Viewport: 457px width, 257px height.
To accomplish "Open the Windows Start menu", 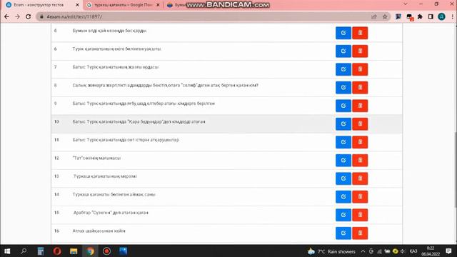I will [x=7, y=251].
